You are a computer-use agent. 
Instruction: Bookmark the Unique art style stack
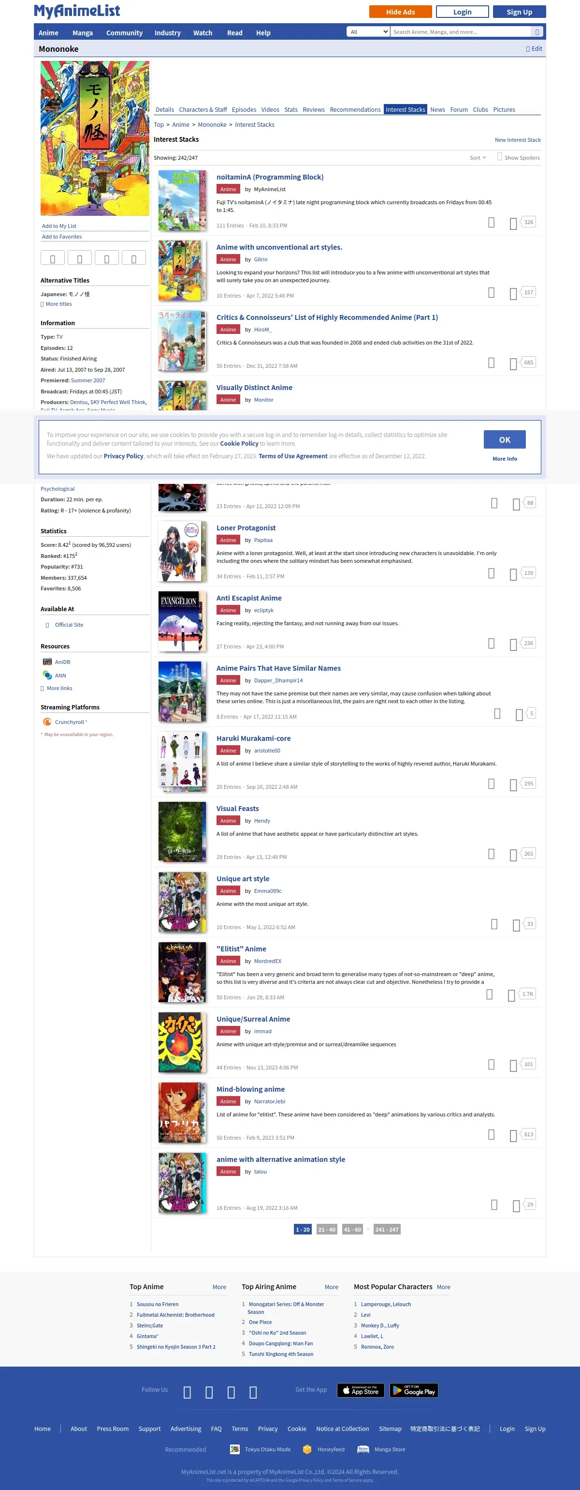pyautogui.click(x=494, y=923)
